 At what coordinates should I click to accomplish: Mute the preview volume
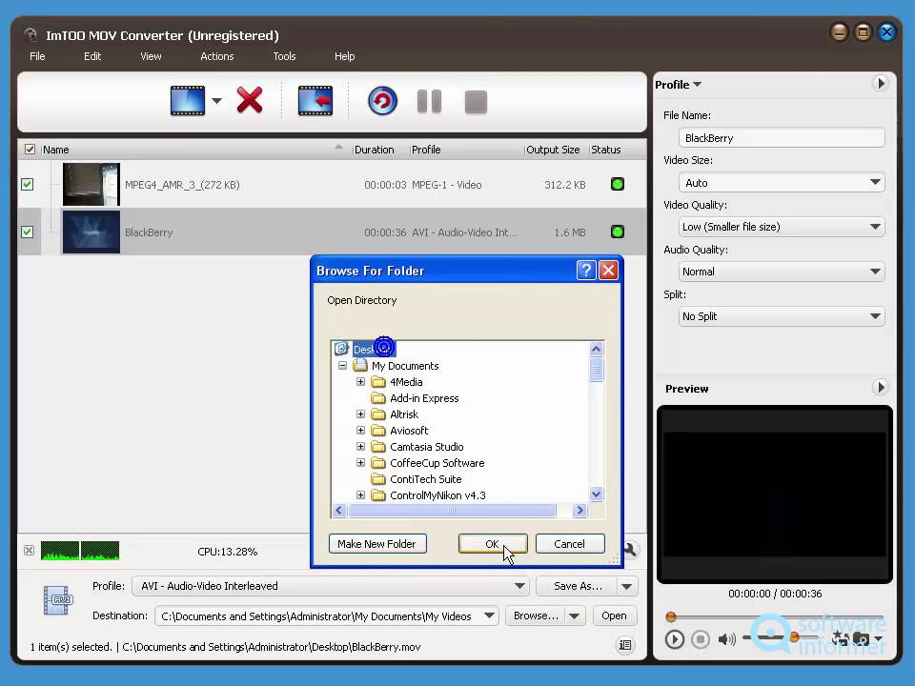[x=726, y=639]
